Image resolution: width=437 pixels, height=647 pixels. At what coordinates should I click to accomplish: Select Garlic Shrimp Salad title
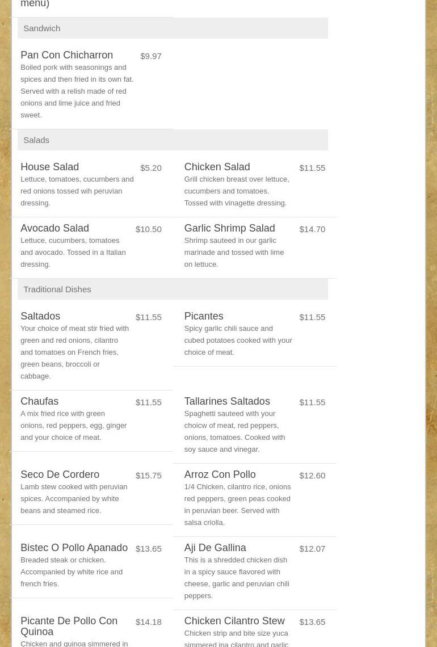tap(229, 228)
